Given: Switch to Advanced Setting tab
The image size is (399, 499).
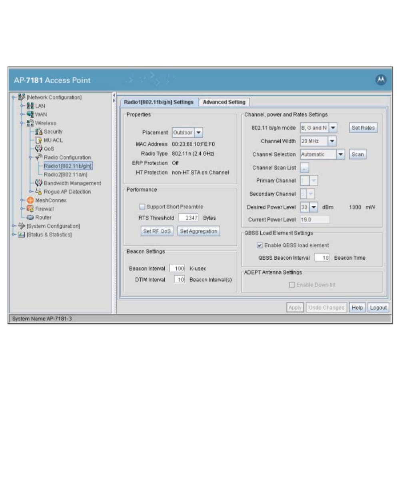Looking at the screenshot, I should point(224,102).
